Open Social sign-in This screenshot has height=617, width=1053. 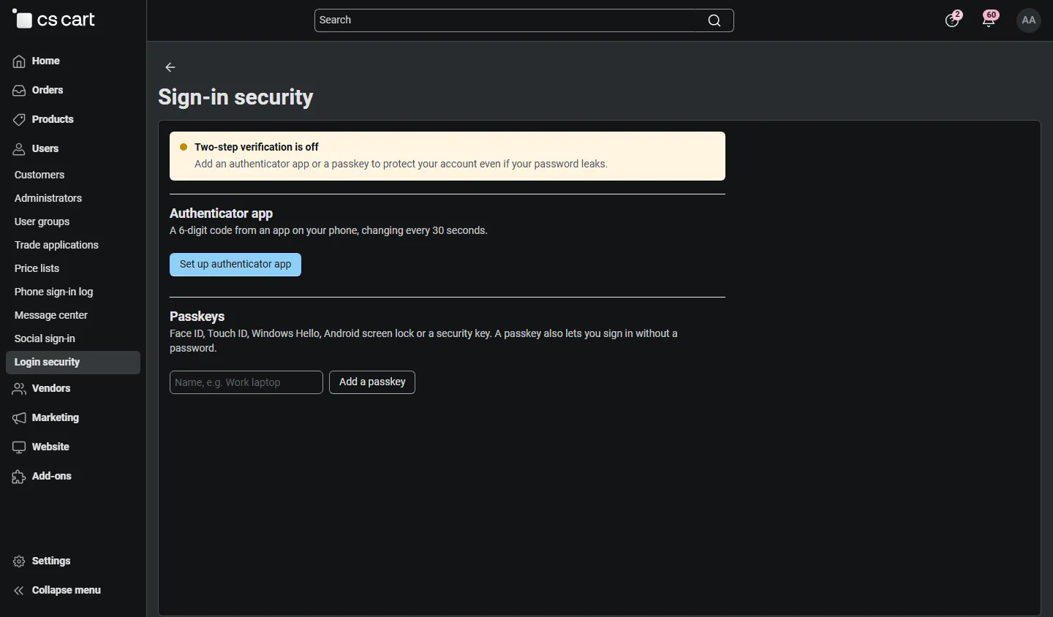(45, 339)
